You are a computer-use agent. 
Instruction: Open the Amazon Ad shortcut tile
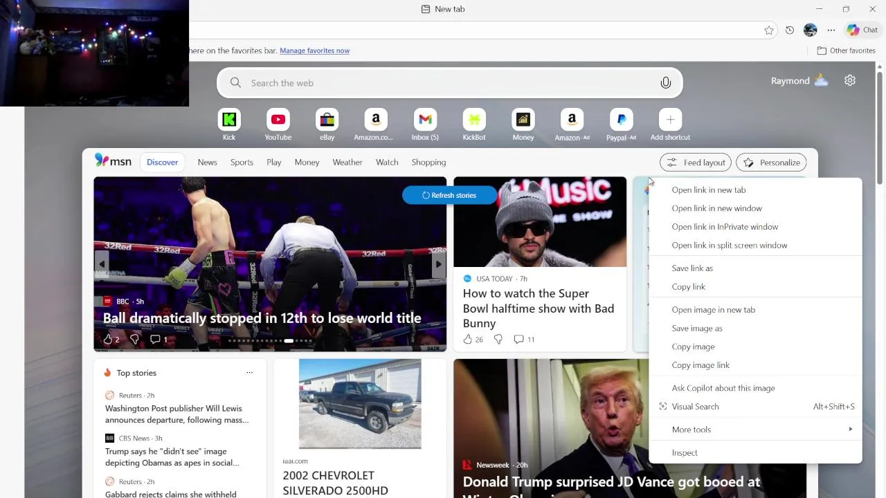pos(572,120)
